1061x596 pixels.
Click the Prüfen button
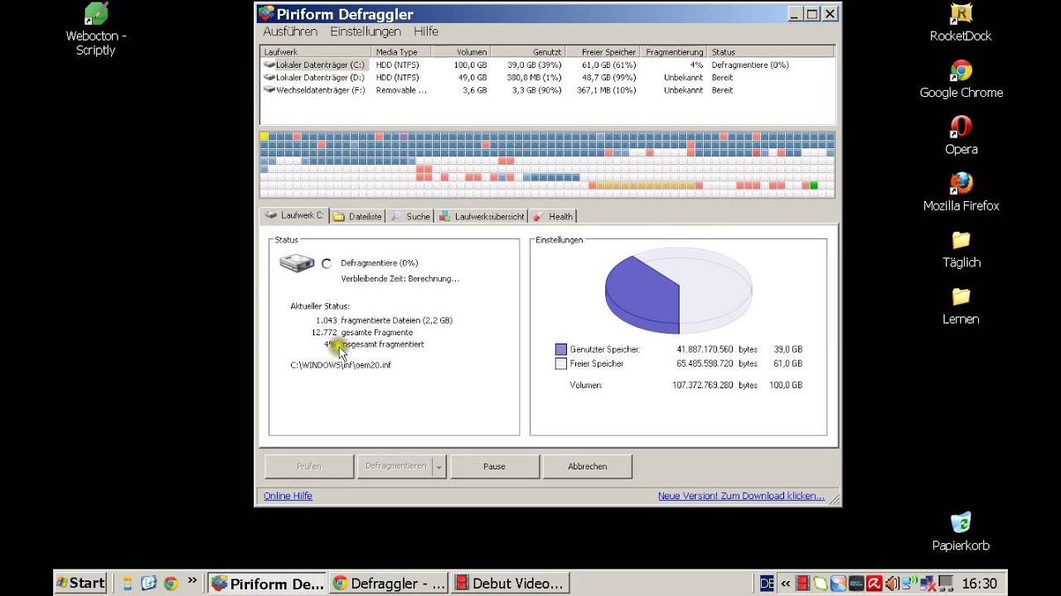(x=308, y=466)
